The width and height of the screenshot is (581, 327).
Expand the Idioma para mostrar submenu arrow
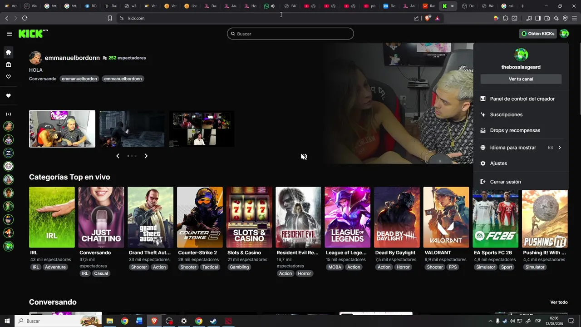pos(560,148)
